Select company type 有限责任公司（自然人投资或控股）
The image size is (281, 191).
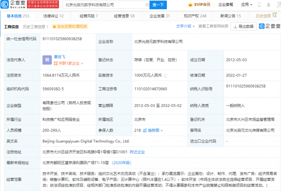point(66,106)
